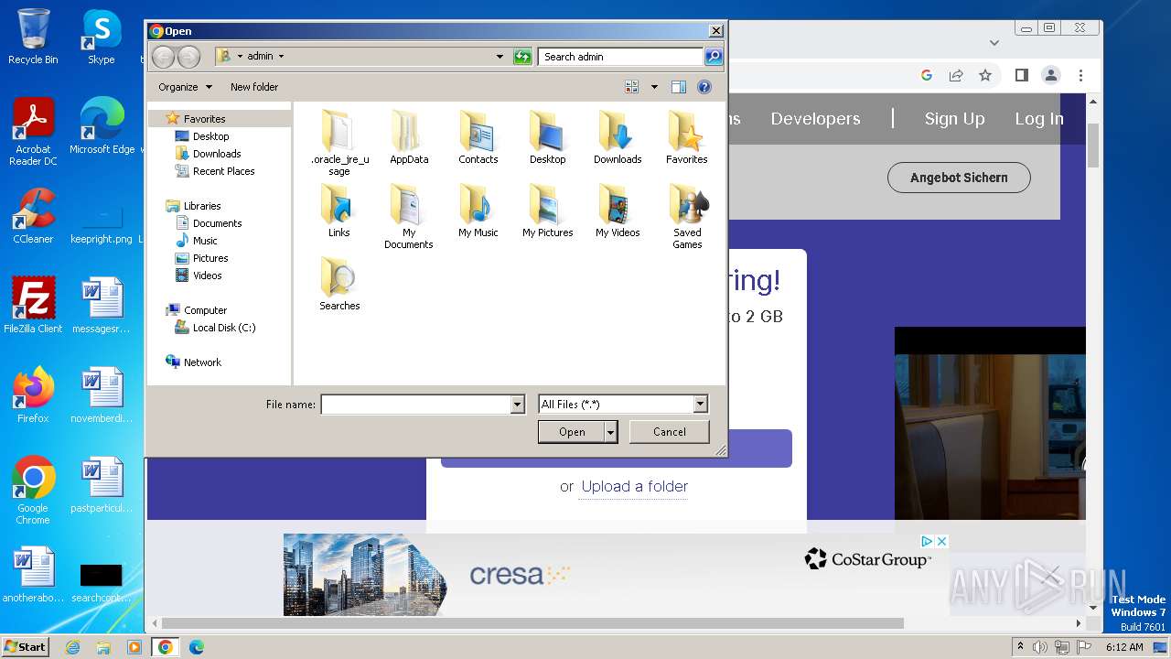Click New folder in the toolbar

pos(254,87)
